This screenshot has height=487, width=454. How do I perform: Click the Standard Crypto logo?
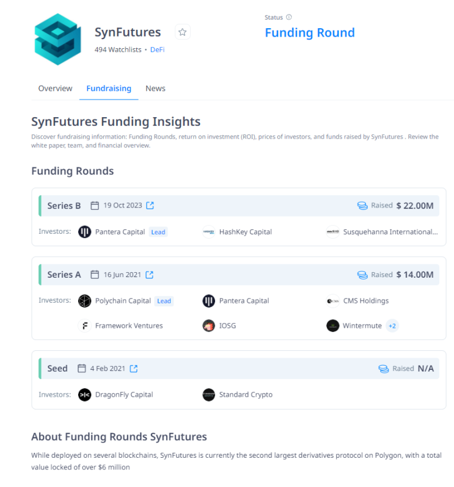(x=209, y=395)
